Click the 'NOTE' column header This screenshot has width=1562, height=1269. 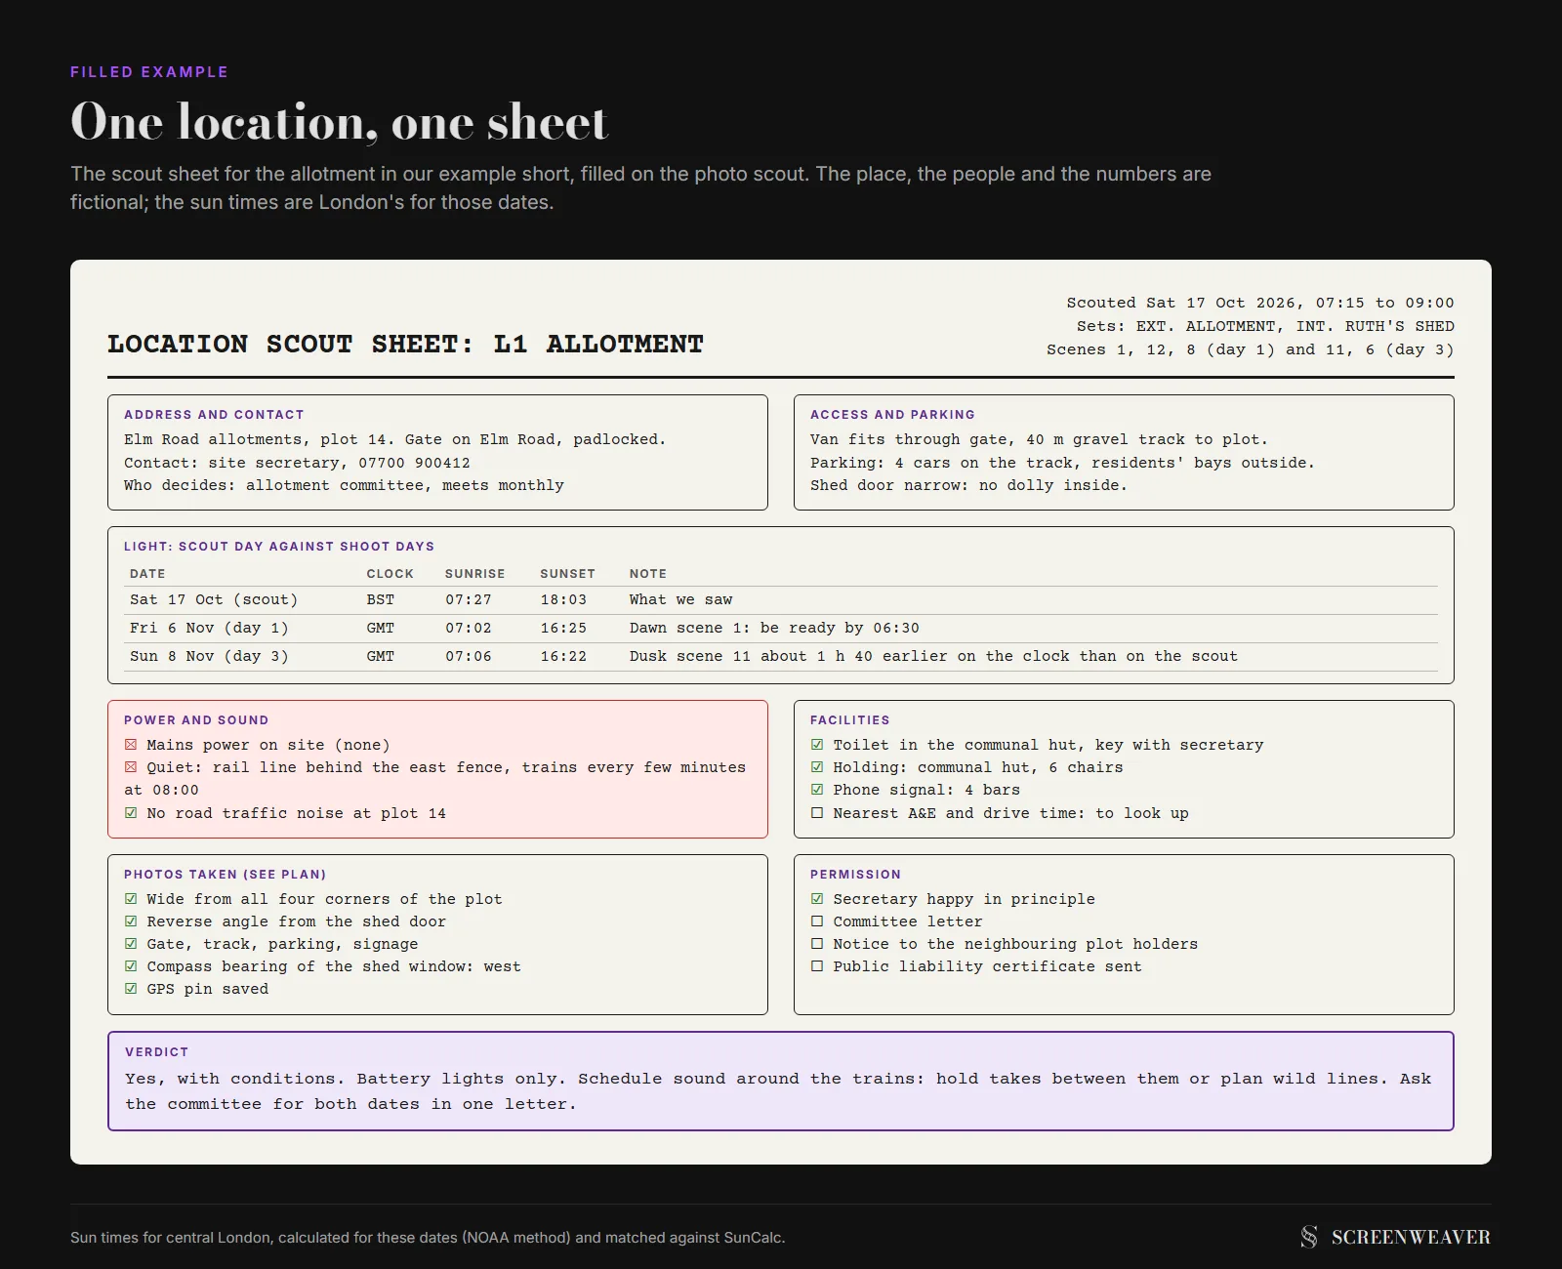(x=648, y=574)
